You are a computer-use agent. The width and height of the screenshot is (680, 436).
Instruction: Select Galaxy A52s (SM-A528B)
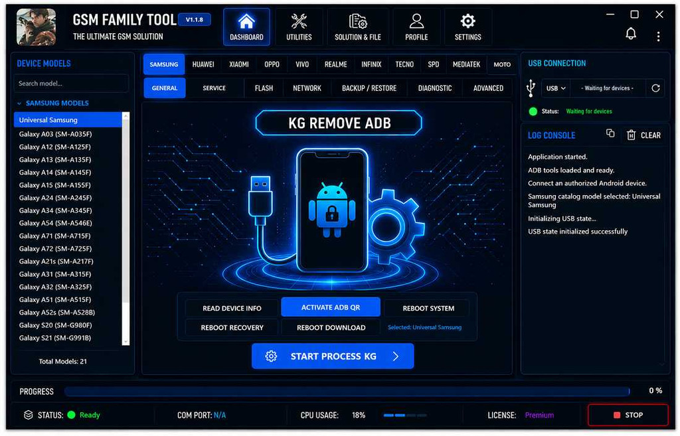[68, 313]
